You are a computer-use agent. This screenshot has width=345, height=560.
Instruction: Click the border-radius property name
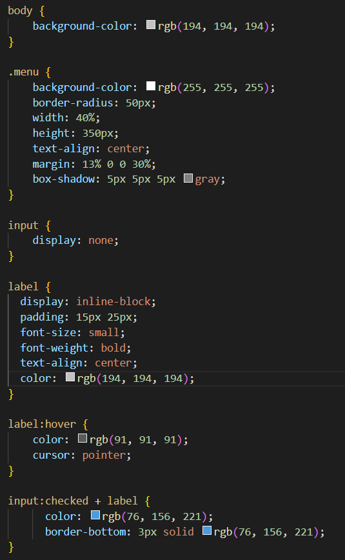pyautogui.click(x=72, y=103)
